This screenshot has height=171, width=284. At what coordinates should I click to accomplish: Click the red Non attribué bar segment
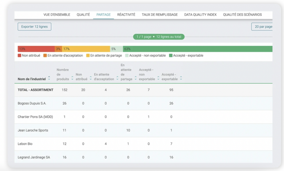pyautogui.click(x=36, y=49)
